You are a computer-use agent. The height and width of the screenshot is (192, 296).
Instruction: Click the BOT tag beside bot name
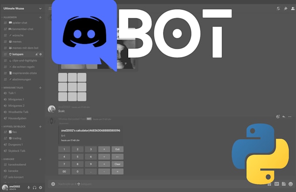point(89,119)
